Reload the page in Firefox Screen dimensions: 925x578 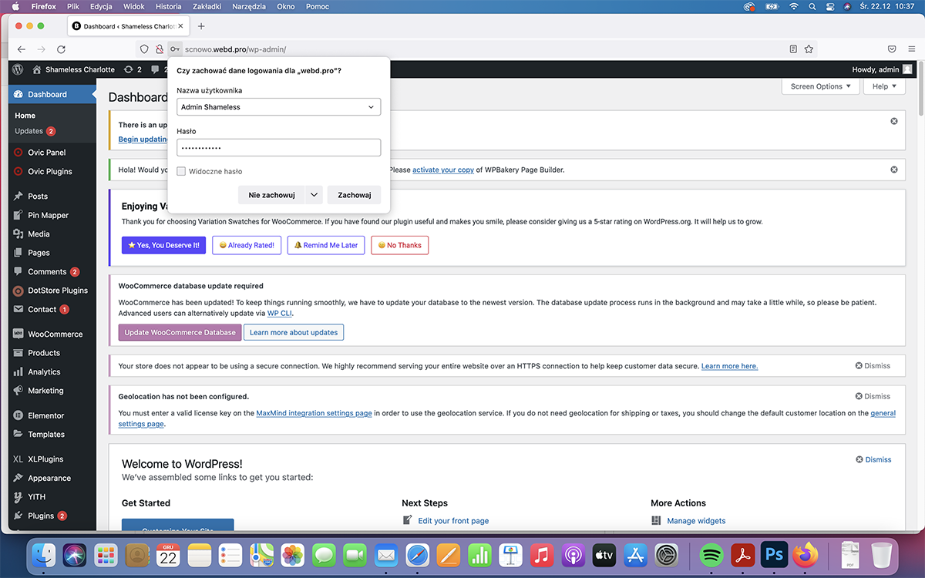click(x=61, y=49)
